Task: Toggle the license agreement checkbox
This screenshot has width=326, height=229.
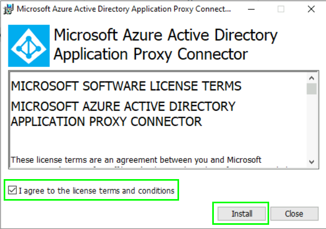Action: (x=13, y=191)
